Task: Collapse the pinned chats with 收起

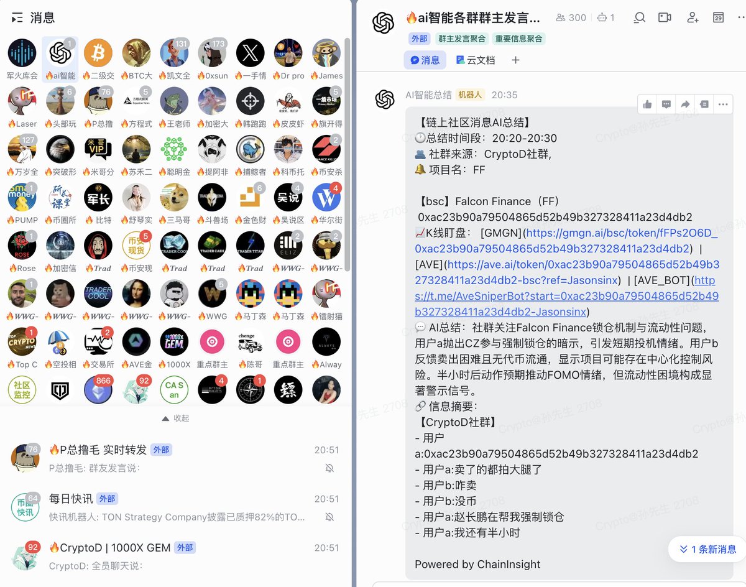Action: point(175,418)
